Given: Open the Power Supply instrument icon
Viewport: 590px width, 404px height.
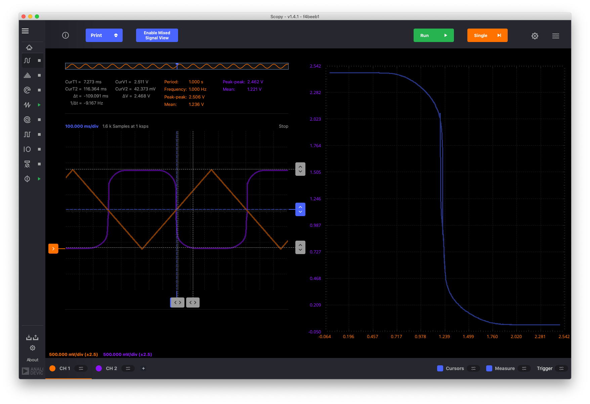Looking at the screenshot, I should (27, 179).
